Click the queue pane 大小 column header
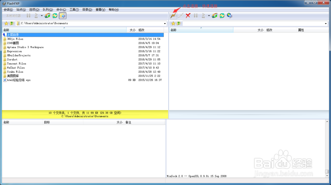Image resolution: width=331 pixels, height=185 pixels. point(104,122)
